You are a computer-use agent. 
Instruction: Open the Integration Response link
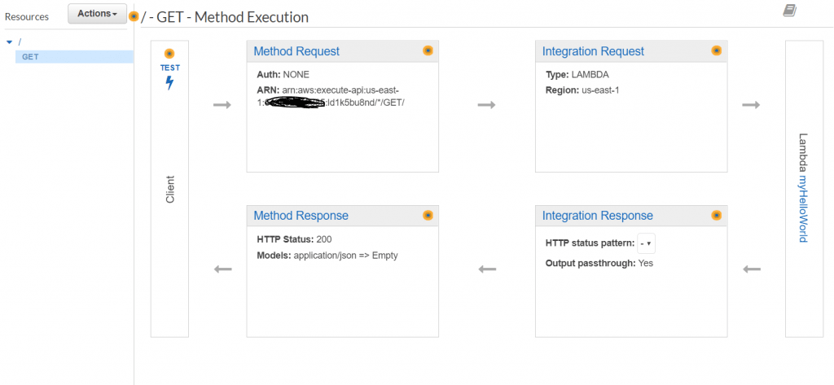coord(598,216)
